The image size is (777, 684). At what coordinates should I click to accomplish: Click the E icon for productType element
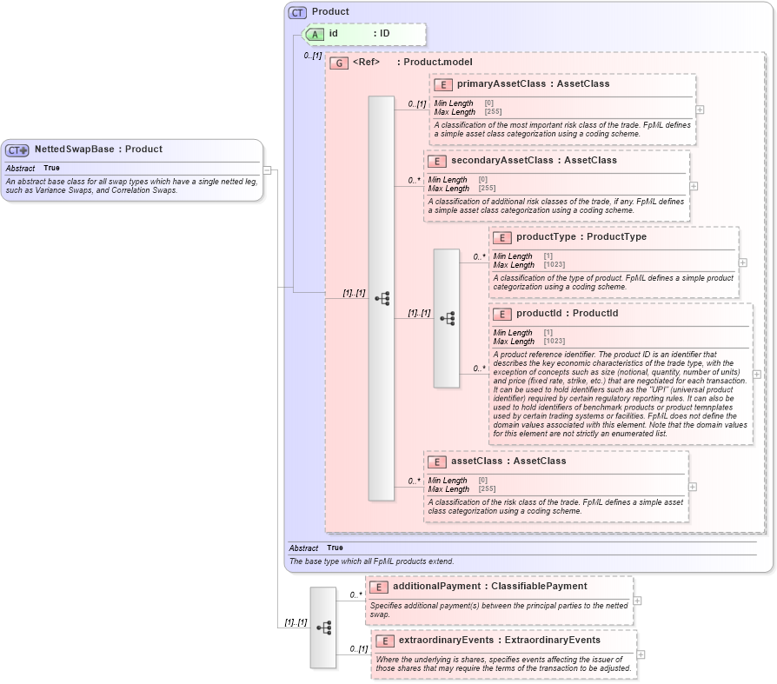(501, 237)
